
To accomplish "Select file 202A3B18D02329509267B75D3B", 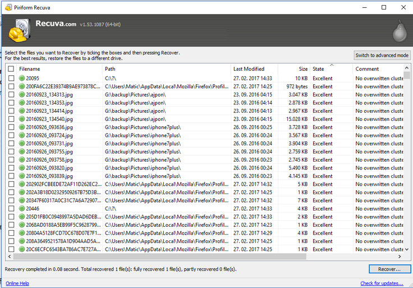I will (x=204, y=193).
